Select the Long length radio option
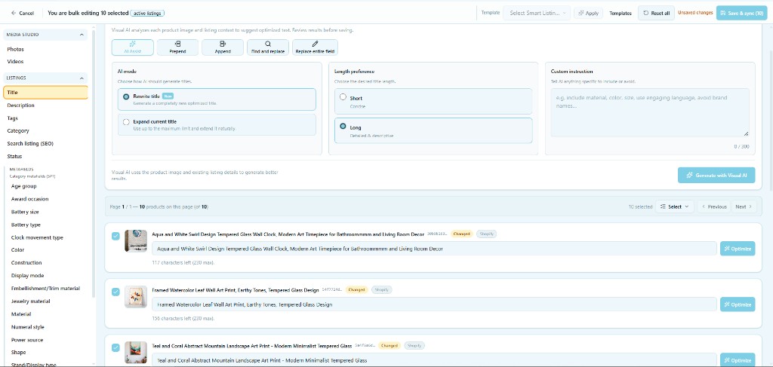The image size is (773, 367). pyautogui.click(x=343, y=126)
